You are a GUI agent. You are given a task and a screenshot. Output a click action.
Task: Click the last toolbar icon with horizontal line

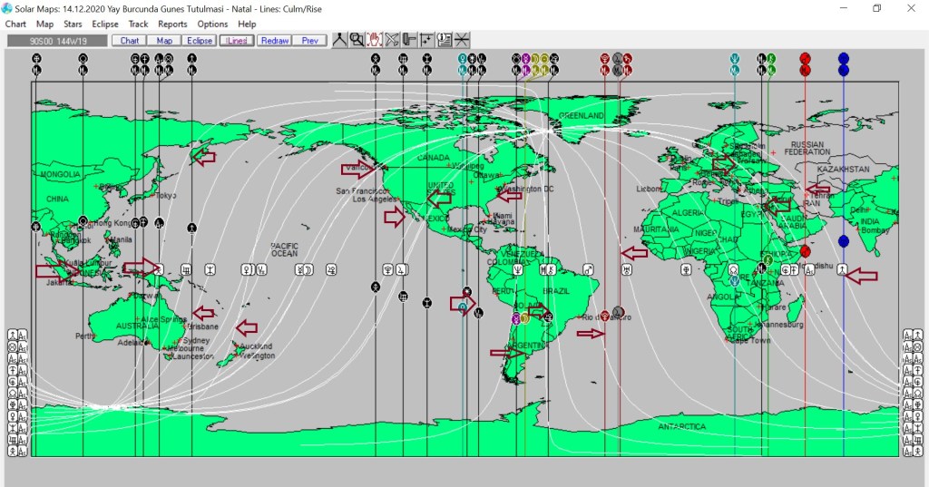462,40
